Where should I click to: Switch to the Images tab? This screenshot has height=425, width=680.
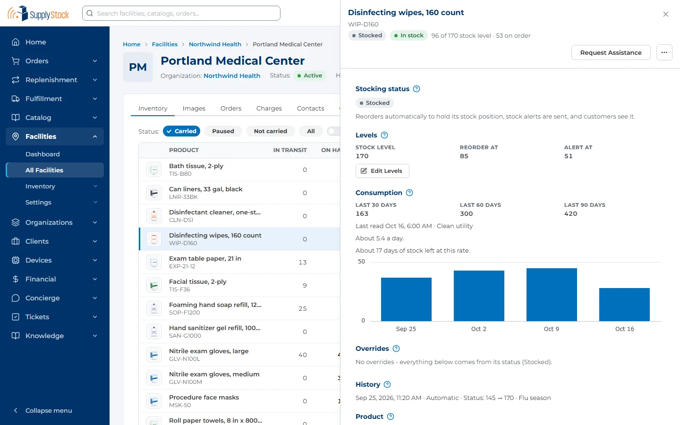(x=194, y=108)
